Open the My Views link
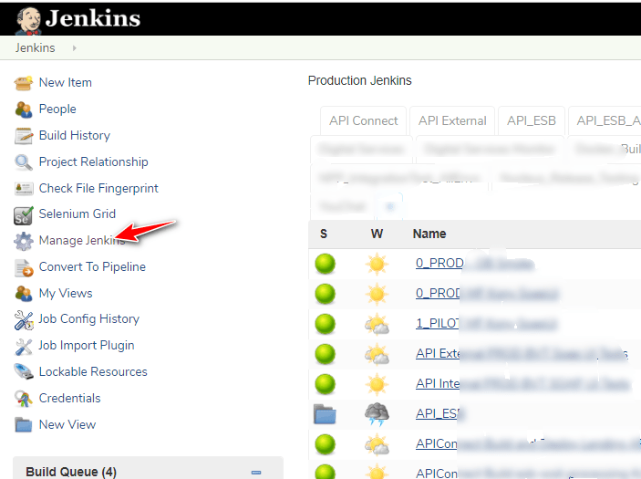This screenshot has height=479, width=641. 66,294
